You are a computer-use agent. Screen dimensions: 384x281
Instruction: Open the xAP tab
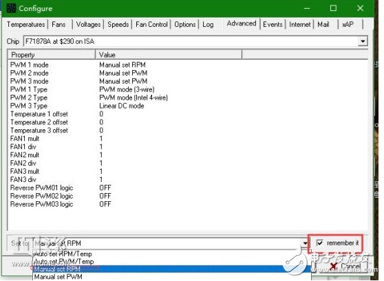click(x=348, y=25)
